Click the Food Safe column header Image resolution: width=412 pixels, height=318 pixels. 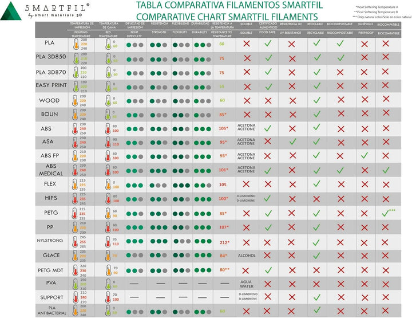[x=267, y=32]
